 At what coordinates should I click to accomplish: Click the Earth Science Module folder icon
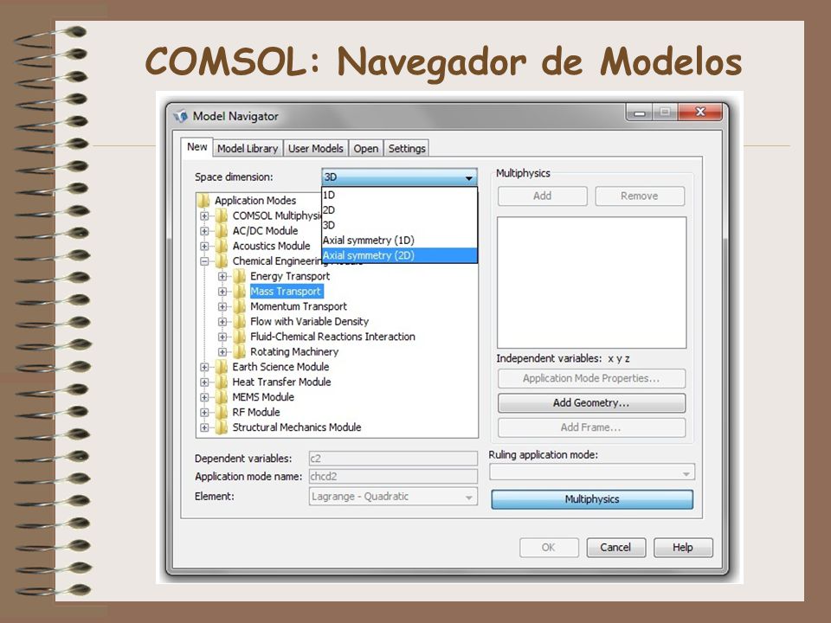222,367
